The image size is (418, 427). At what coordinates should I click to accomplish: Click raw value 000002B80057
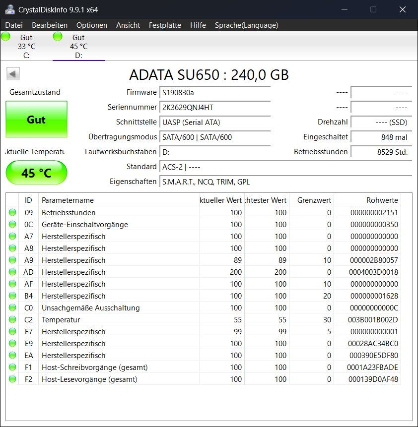point(374,260)
